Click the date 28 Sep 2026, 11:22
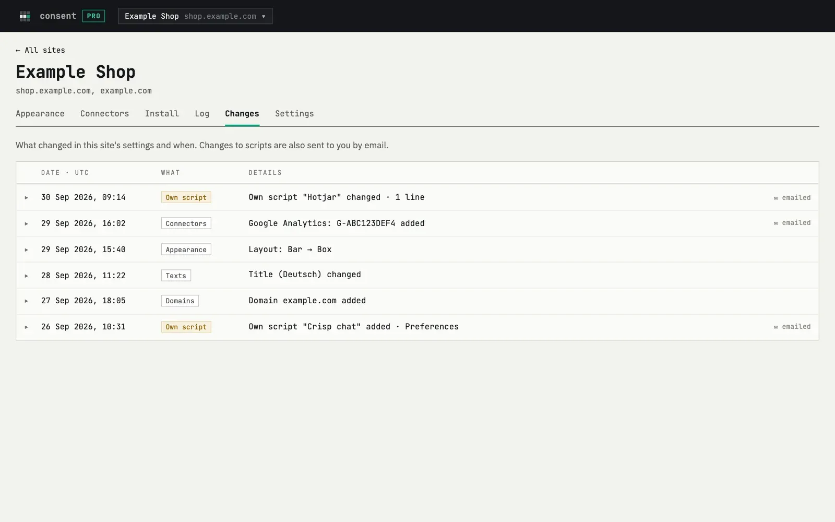The image size is (835, 522). (83, 276)
